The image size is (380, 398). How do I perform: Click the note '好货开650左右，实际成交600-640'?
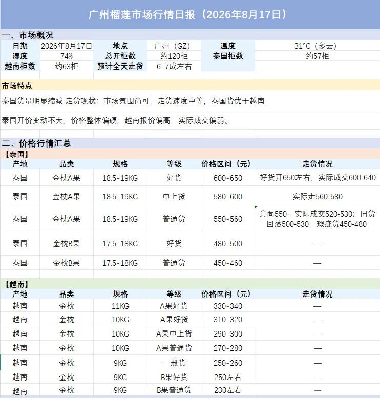point(318,178)
